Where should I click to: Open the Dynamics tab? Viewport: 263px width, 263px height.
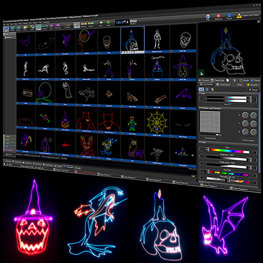coord(252,85)
